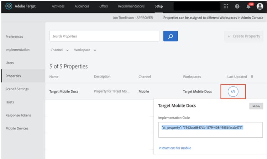This screenshot has height=159, width=267.
Task: Open the notifications bell icon
Action: [248, 6]
